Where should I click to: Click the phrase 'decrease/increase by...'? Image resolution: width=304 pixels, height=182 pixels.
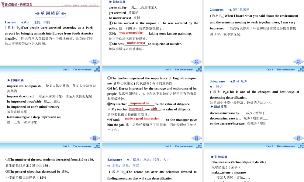226,113
